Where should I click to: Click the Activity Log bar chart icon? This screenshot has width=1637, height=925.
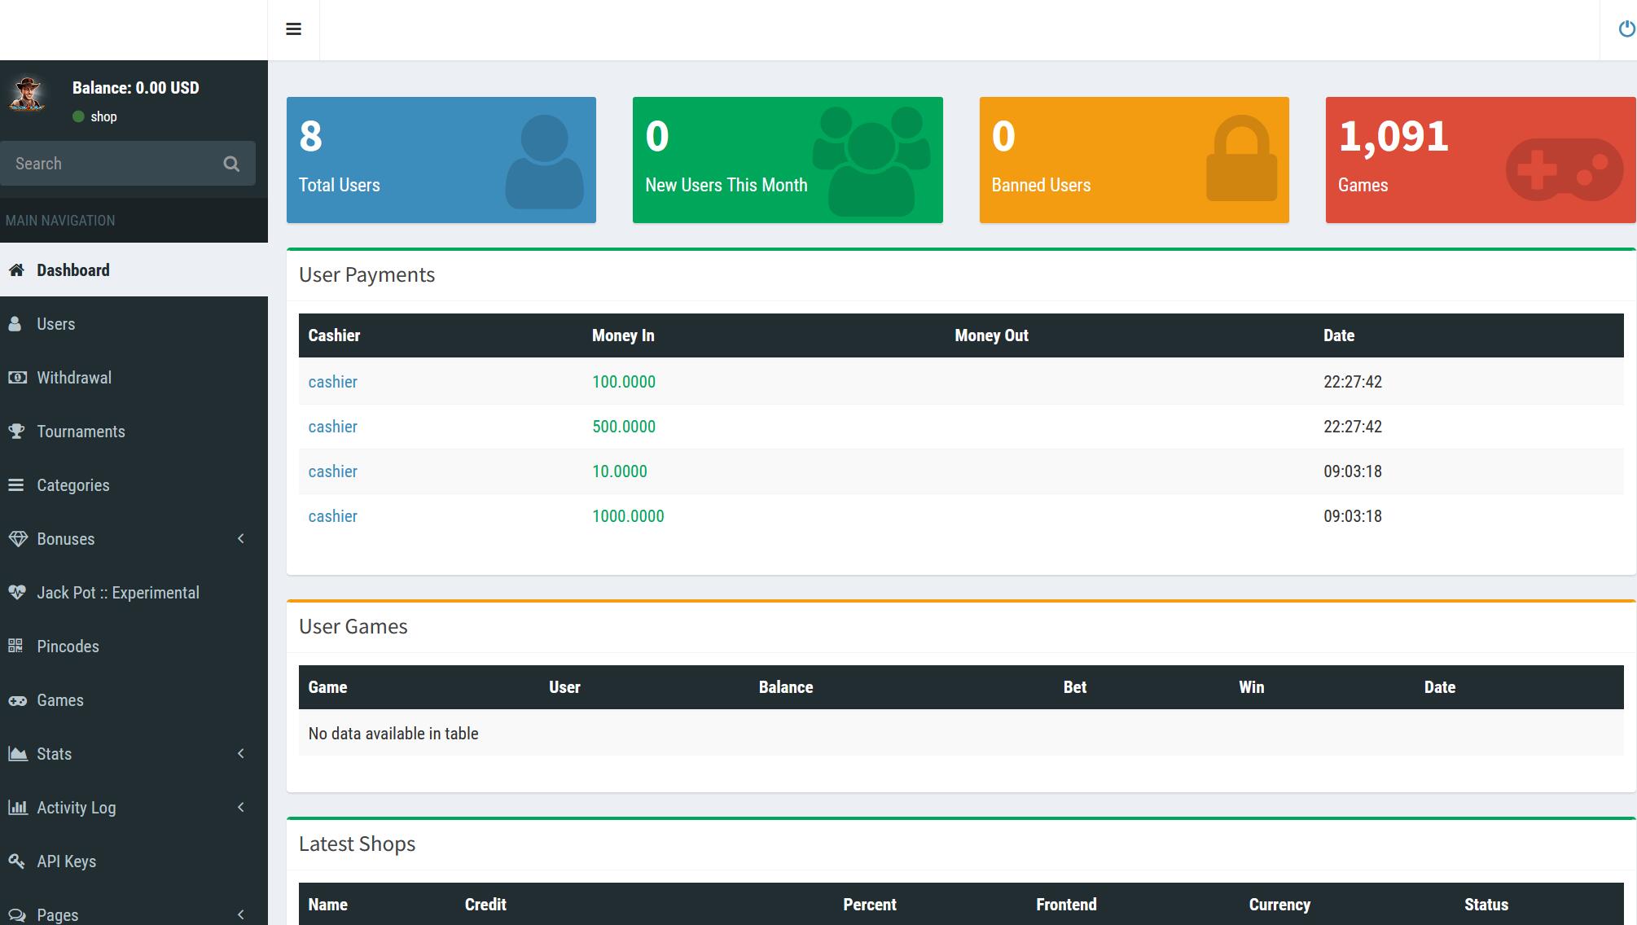[17, 808]
